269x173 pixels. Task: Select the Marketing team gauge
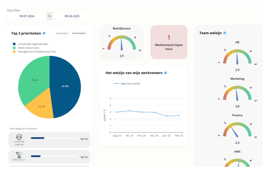pyautogui.click(x=237, y=93)
